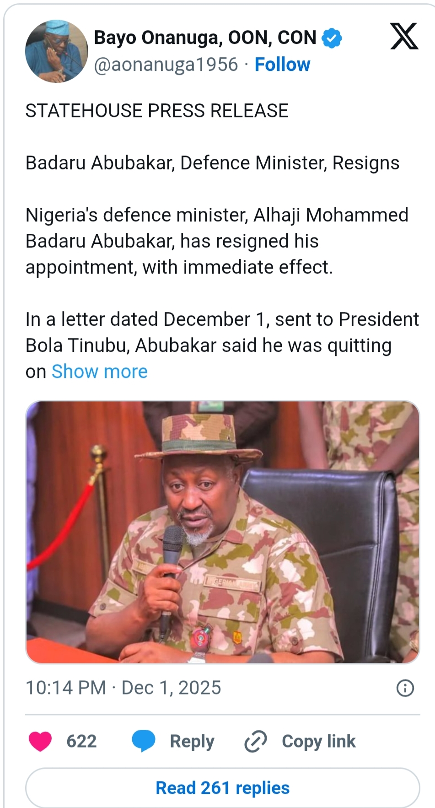435x808 pixels.
Task: Follow the @aonanuga1956 account
Action: 282,65
